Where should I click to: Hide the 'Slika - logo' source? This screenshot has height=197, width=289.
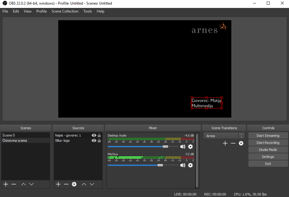tap(94, 140)
